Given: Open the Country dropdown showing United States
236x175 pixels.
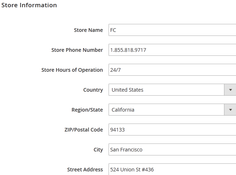Looking at the screenshot, I should pyautogui.click(x=166, y=90).
